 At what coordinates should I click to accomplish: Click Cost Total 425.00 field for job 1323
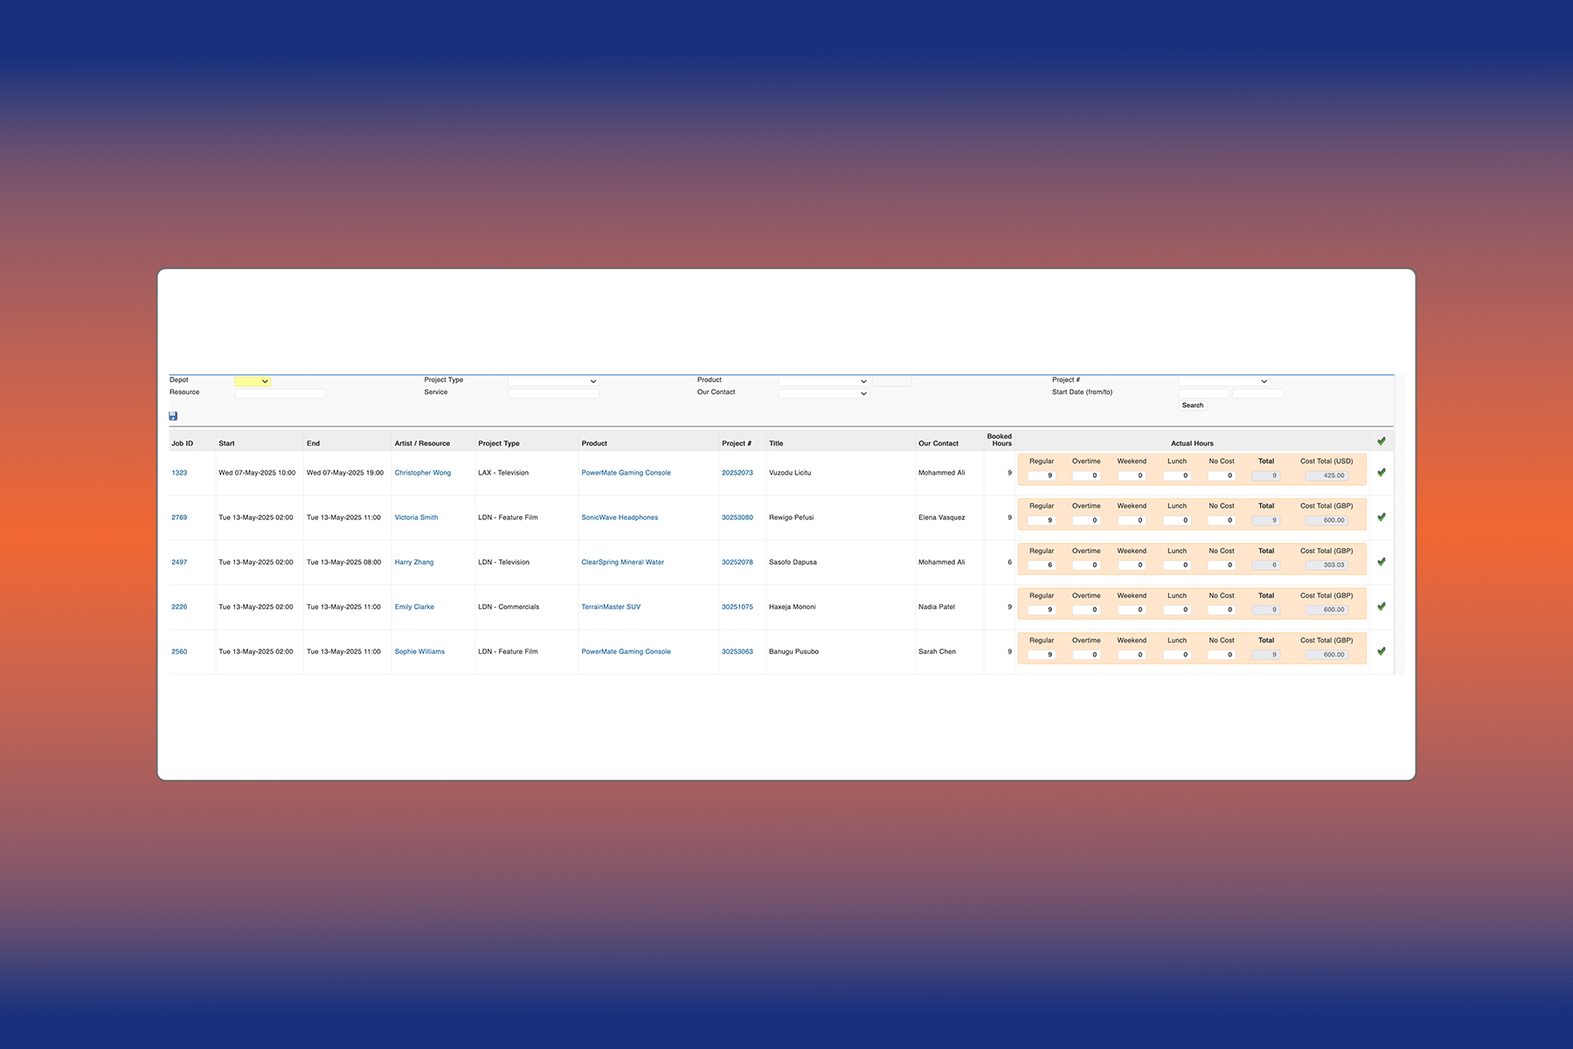[1327, 476]
